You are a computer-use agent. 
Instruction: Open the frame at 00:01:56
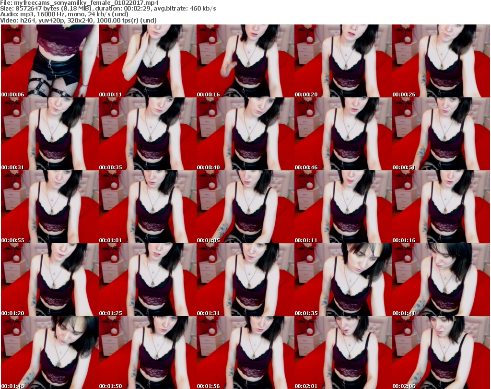pyautogui.click(x=245, y=353)
